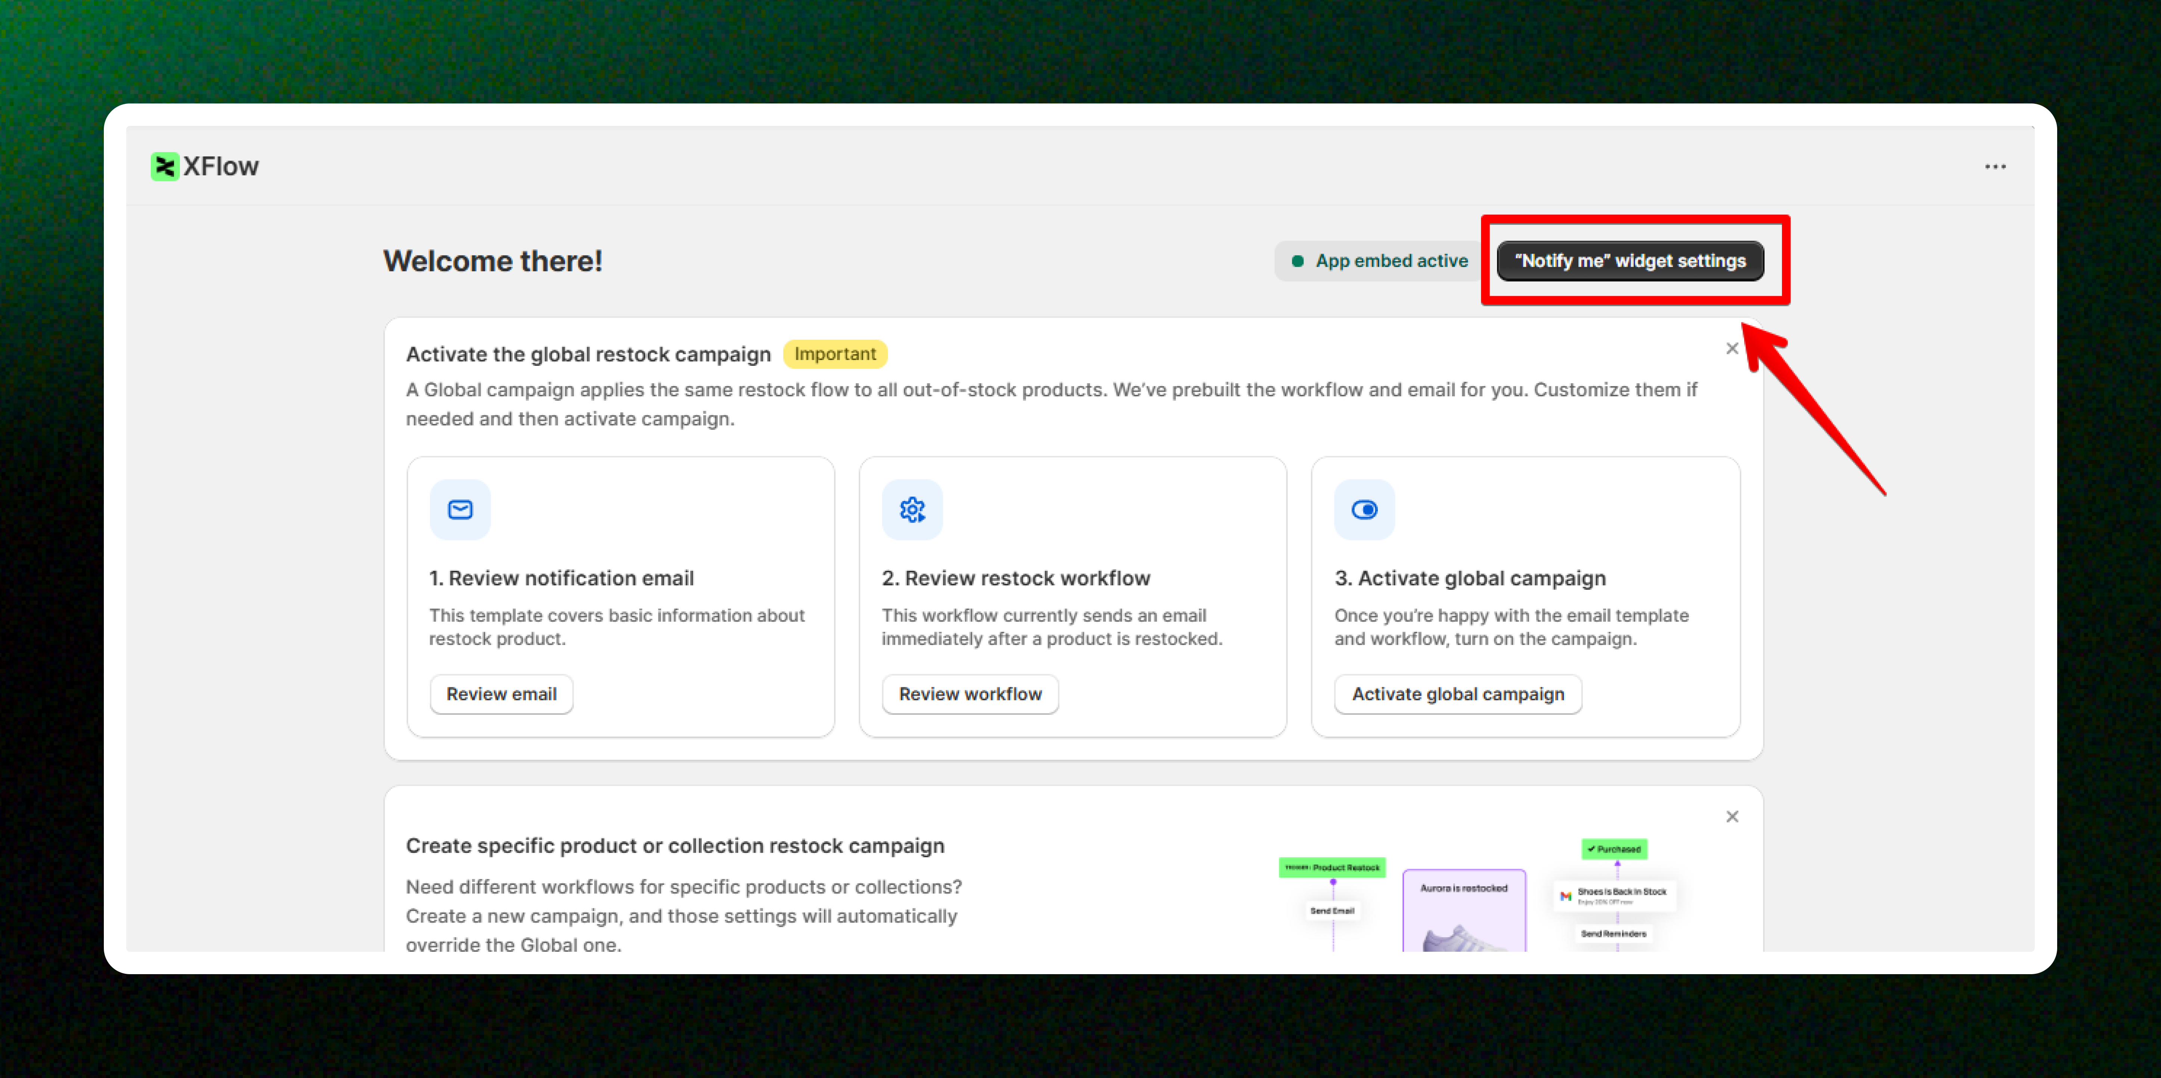Click the Review email button
The image size is (2161, 1078).
(501, 694)
